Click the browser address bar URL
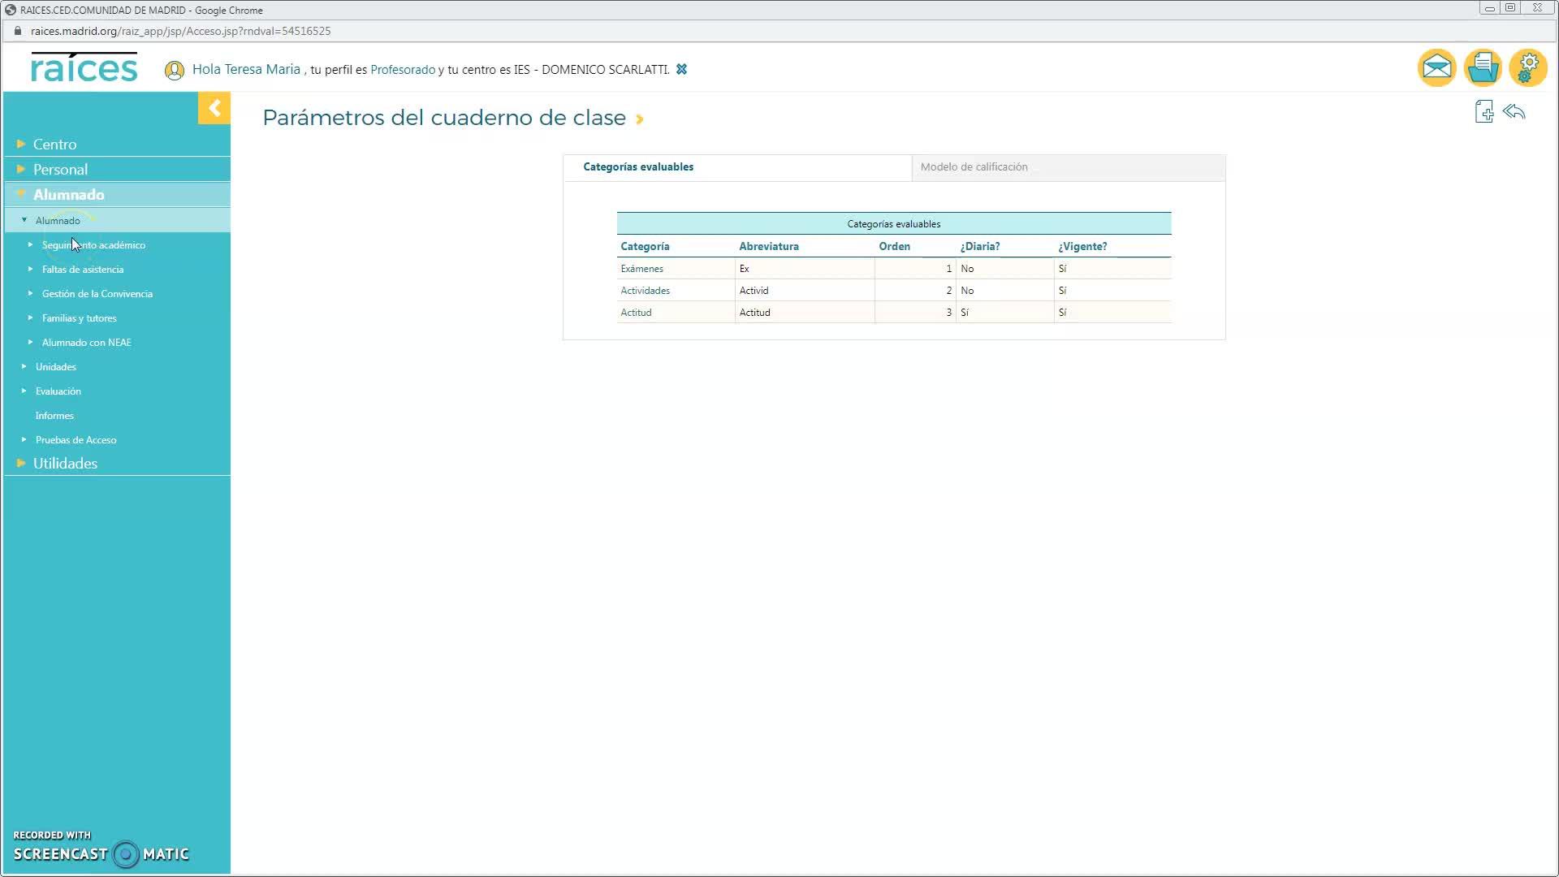Screen dimensions: 1559x877 coord(180,31)
